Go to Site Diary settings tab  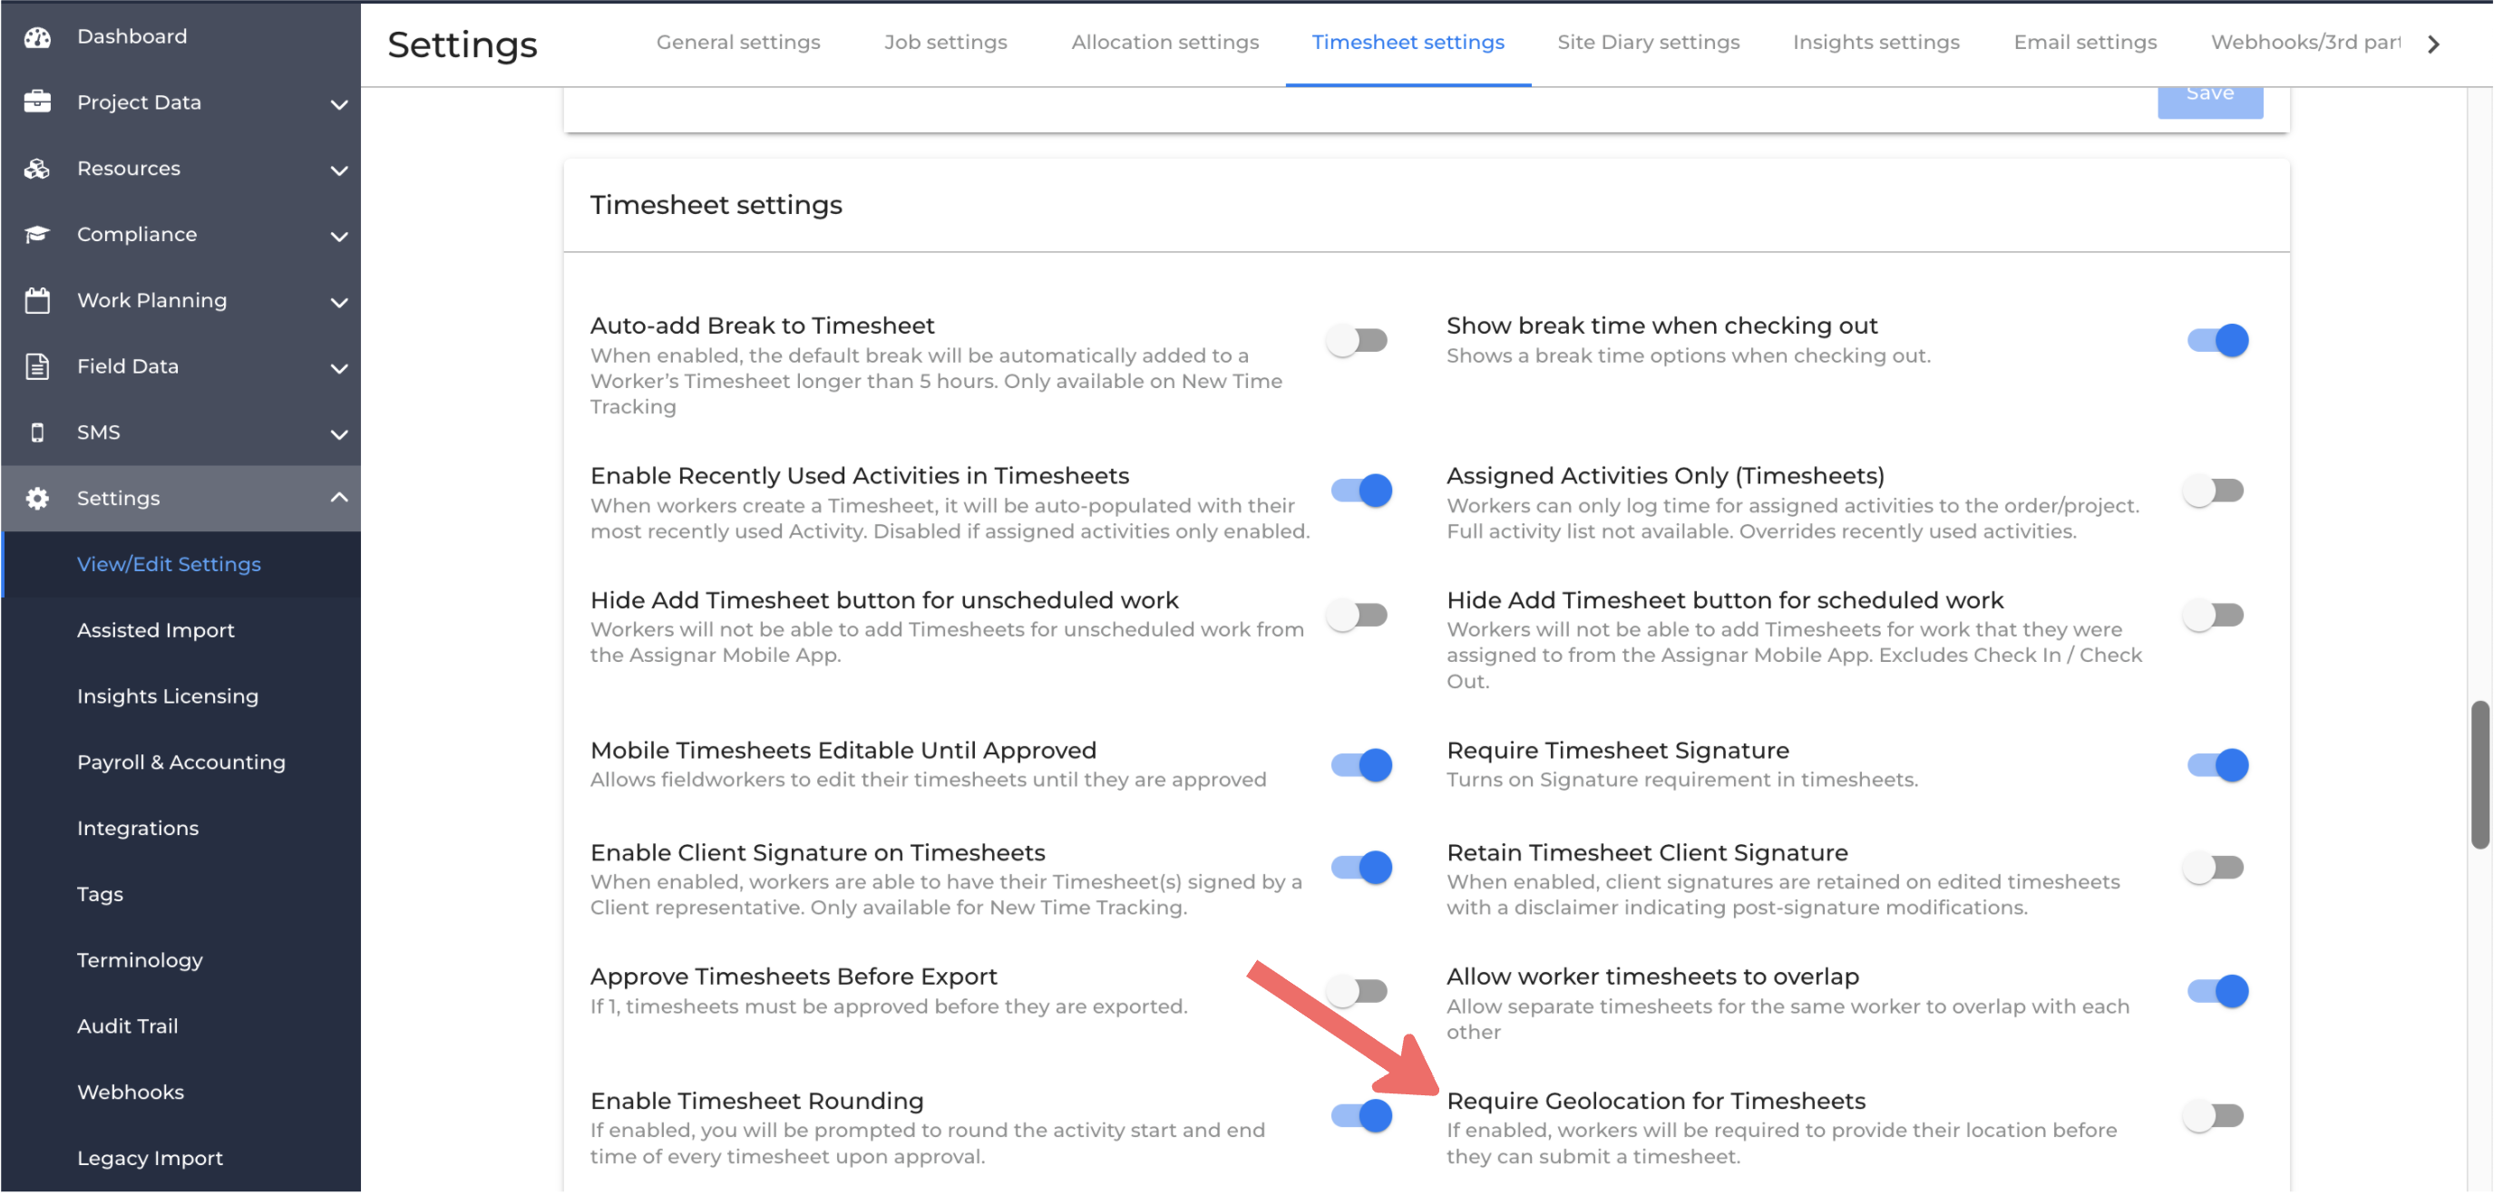click(1648, 43)
